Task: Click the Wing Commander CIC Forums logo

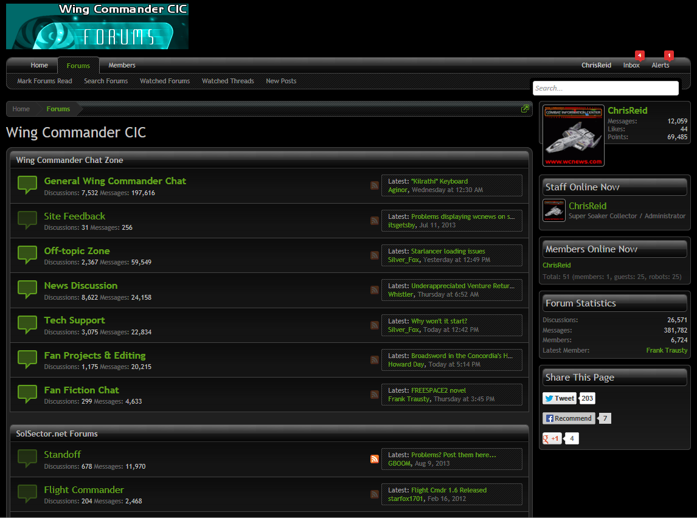Action: (97, 27)
